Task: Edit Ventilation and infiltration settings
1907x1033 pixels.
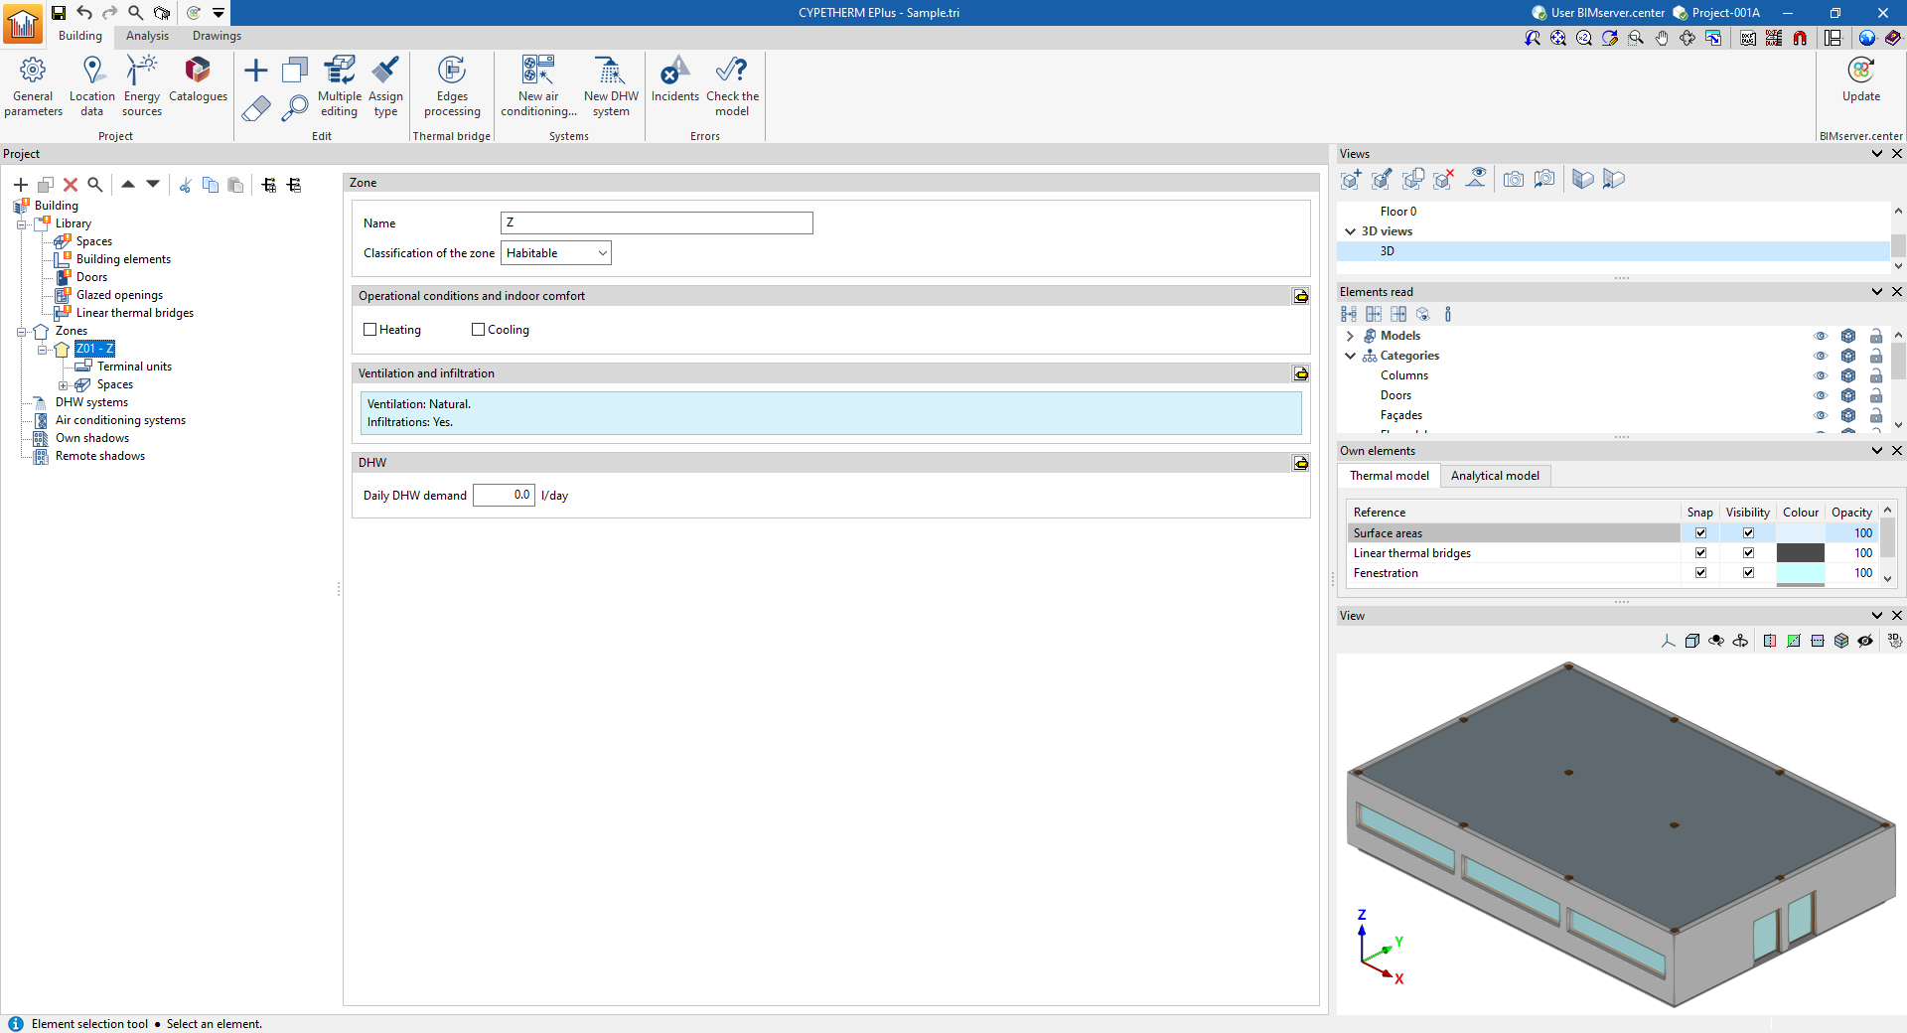Action: coord(1300,373)
